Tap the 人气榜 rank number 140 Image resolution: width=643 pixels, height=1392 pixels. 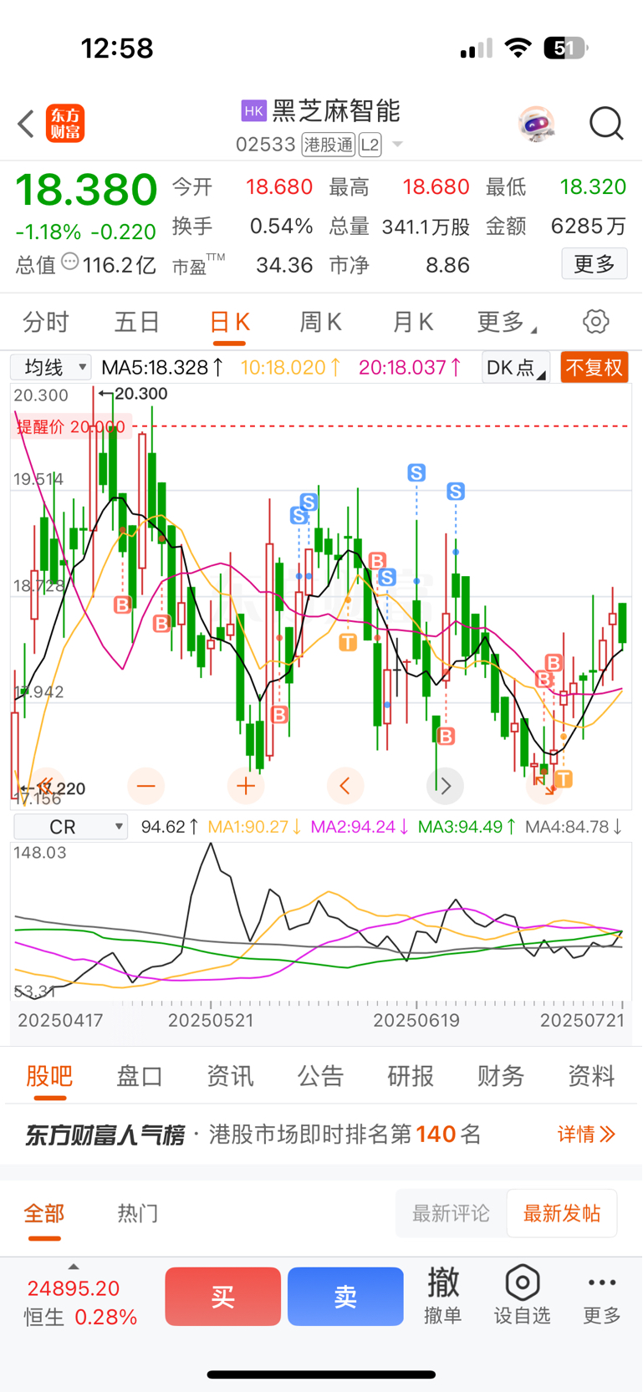436,1134
